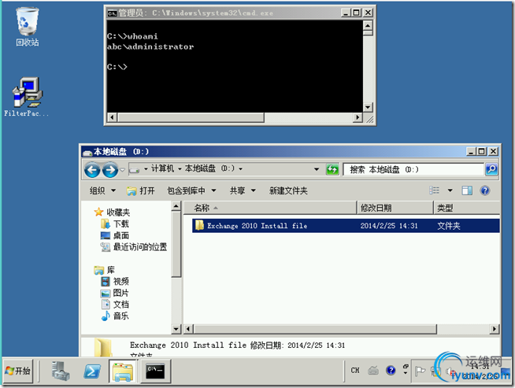The image size is (515, 388).
Task: Click cmd horizontal scrollbar thumb
Action: coord(191,117)
